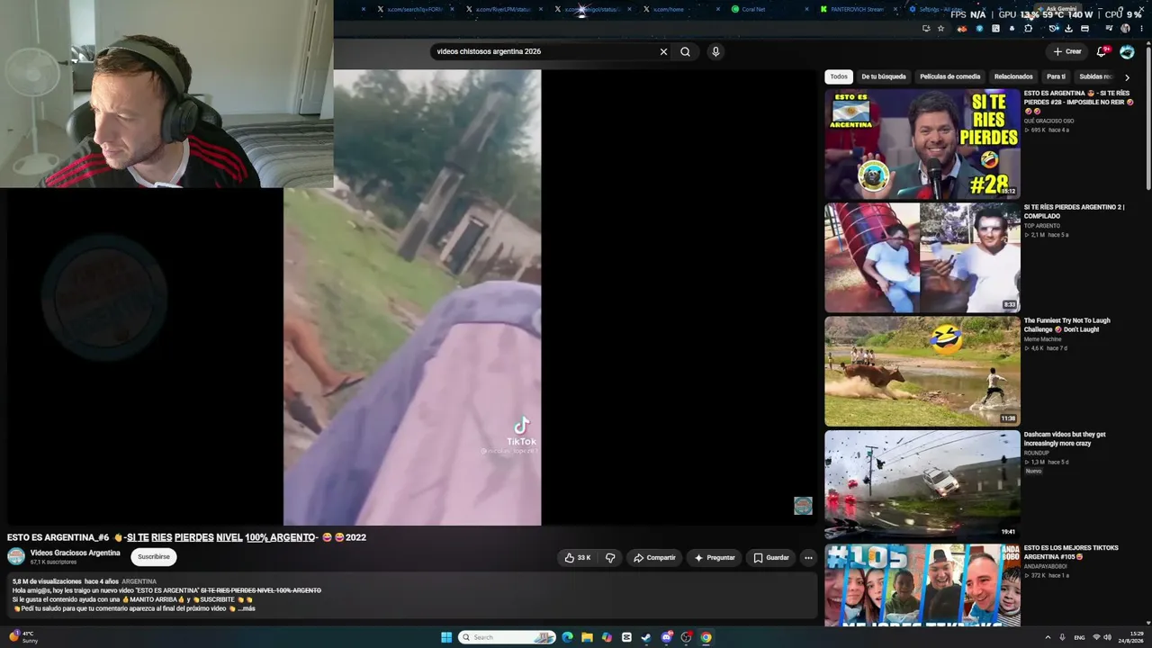Start voice search with the microphone icon
Screen dimensions: 1152x648
[715, 51]
